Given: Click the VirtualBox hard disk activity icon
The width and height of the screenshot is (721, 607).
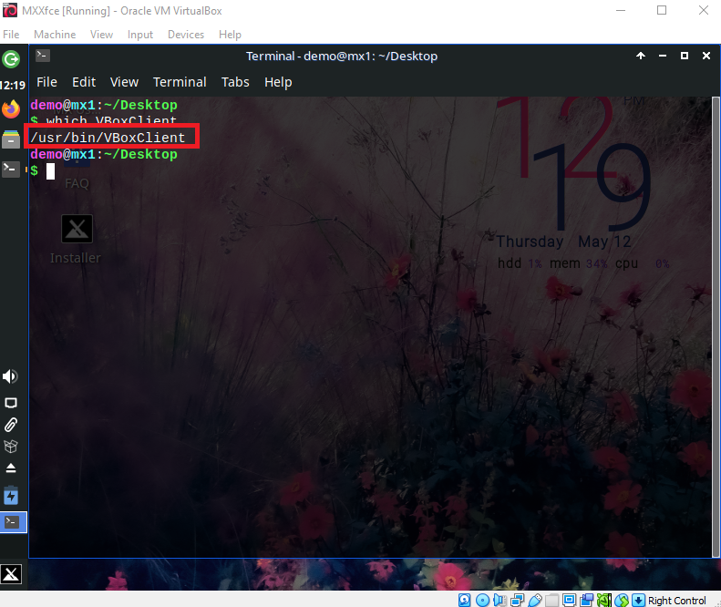Looking at the screenshot, I should coord(465,600).
